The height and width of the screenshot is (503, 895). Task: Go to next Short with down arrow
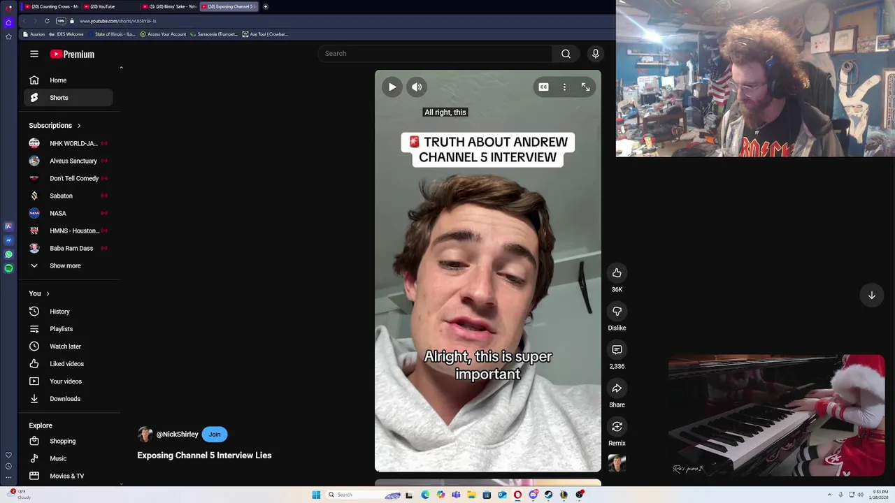click(872, 296)
